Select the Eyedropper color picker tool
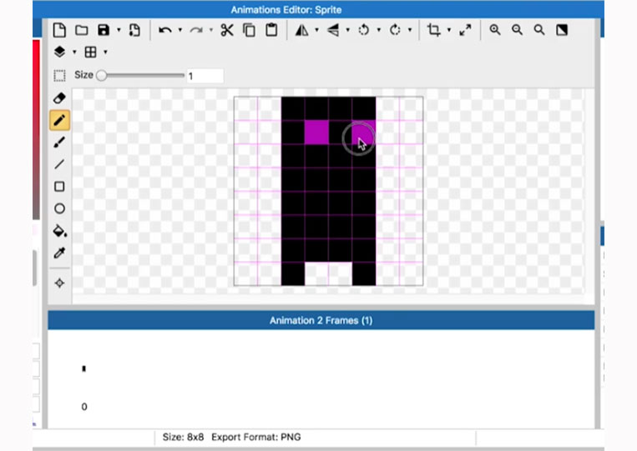 59,253
